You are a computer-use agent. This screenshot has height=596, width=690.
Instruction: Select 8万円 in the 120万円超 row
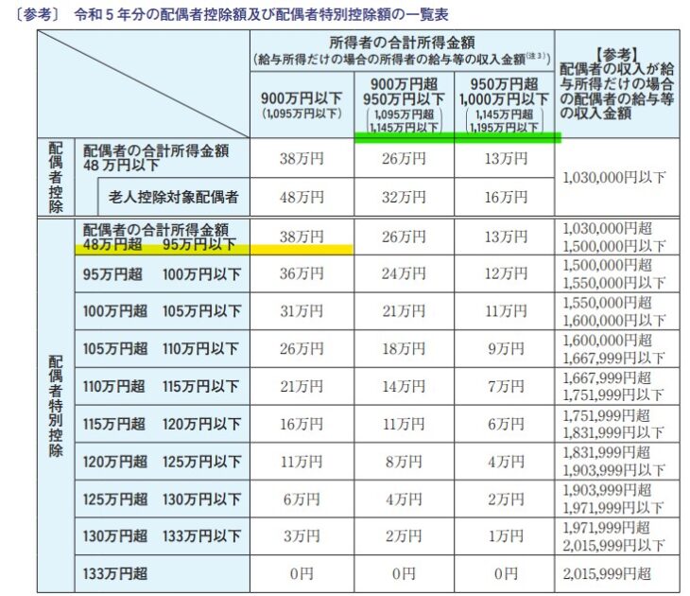(404, 462)
